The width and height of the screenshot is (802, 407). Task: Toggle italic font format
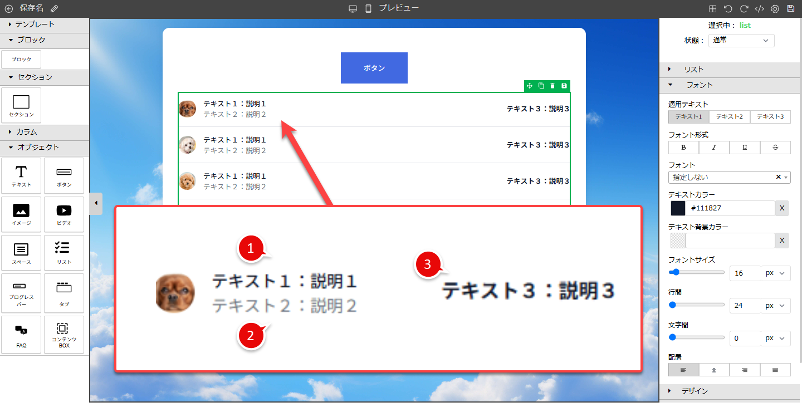click(714, 148)
